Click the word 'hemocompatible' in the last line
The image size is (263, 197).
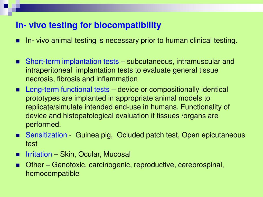click(x=52, y=173)
